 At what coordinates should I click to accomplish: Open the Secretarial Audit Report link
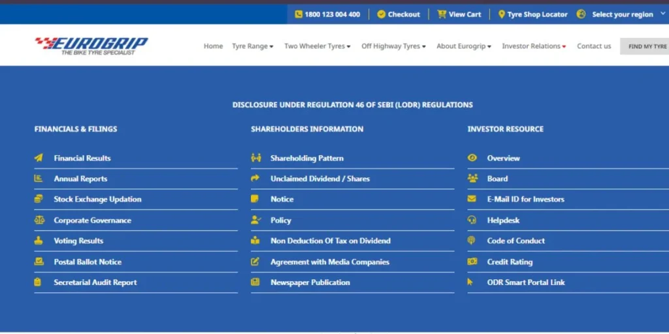95,282
